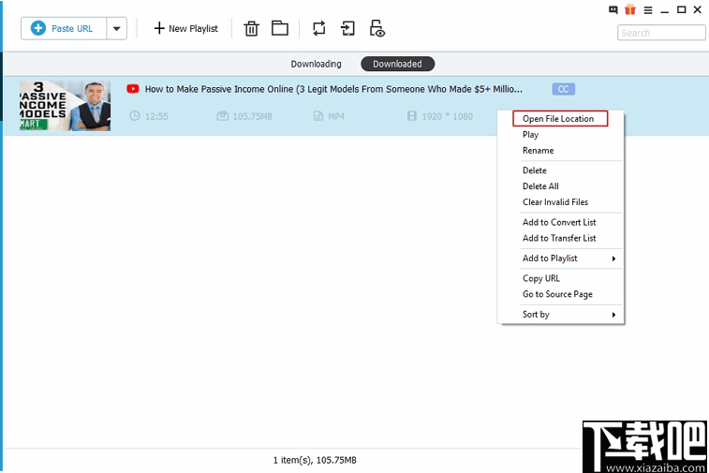
Task: Switch to the Downloaded tab
Action: pos(397,64)
